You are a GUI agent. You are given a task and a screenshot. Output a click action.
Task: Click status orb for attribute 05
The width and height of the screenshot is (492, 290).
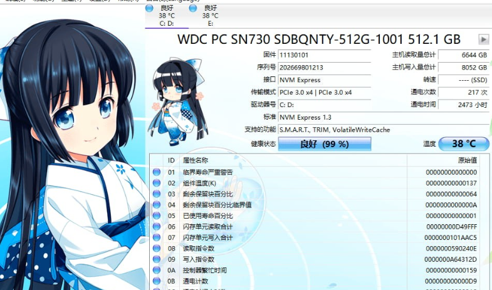click(x=157, y=215)
